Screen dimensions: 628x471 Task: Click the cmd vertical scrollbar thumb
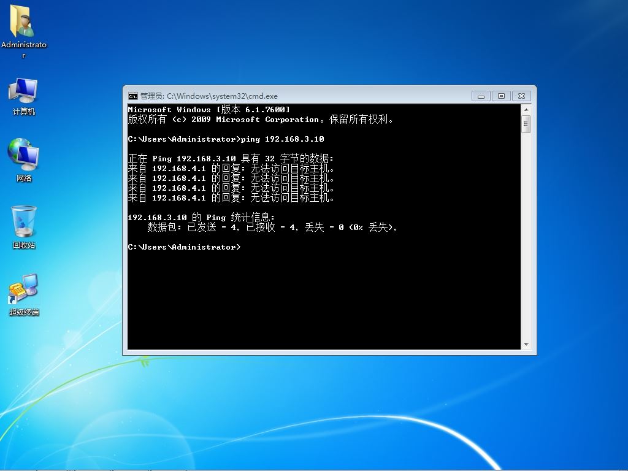[x=526, y=124]
